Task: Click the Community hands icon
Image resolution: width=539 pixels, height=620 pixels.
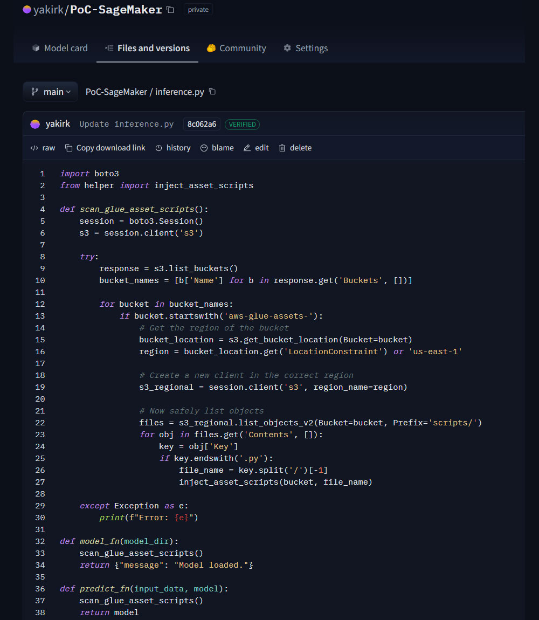Action: 211,48
